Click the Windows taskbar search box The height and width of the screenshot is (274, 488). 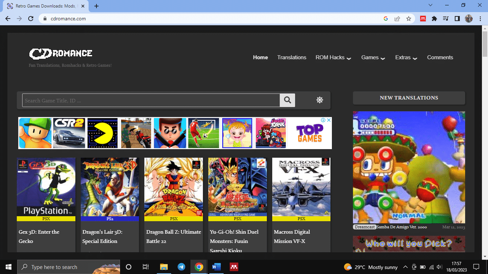point(69,267)
